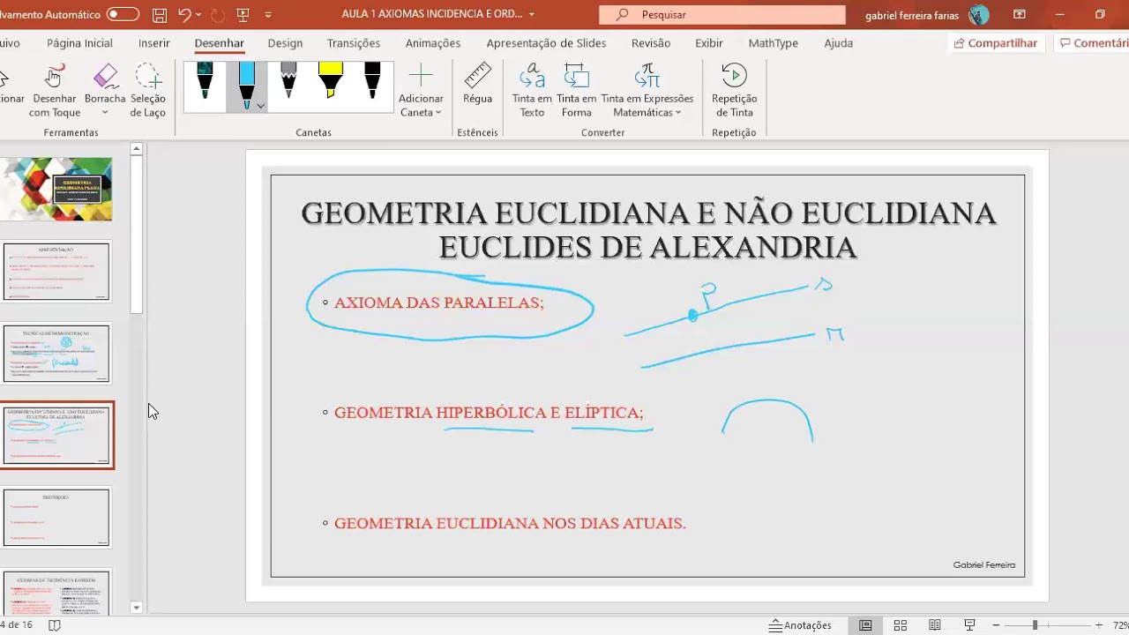Expand the Borracha options arrow
Screen dimensions: 1129x635
point(105,113)
